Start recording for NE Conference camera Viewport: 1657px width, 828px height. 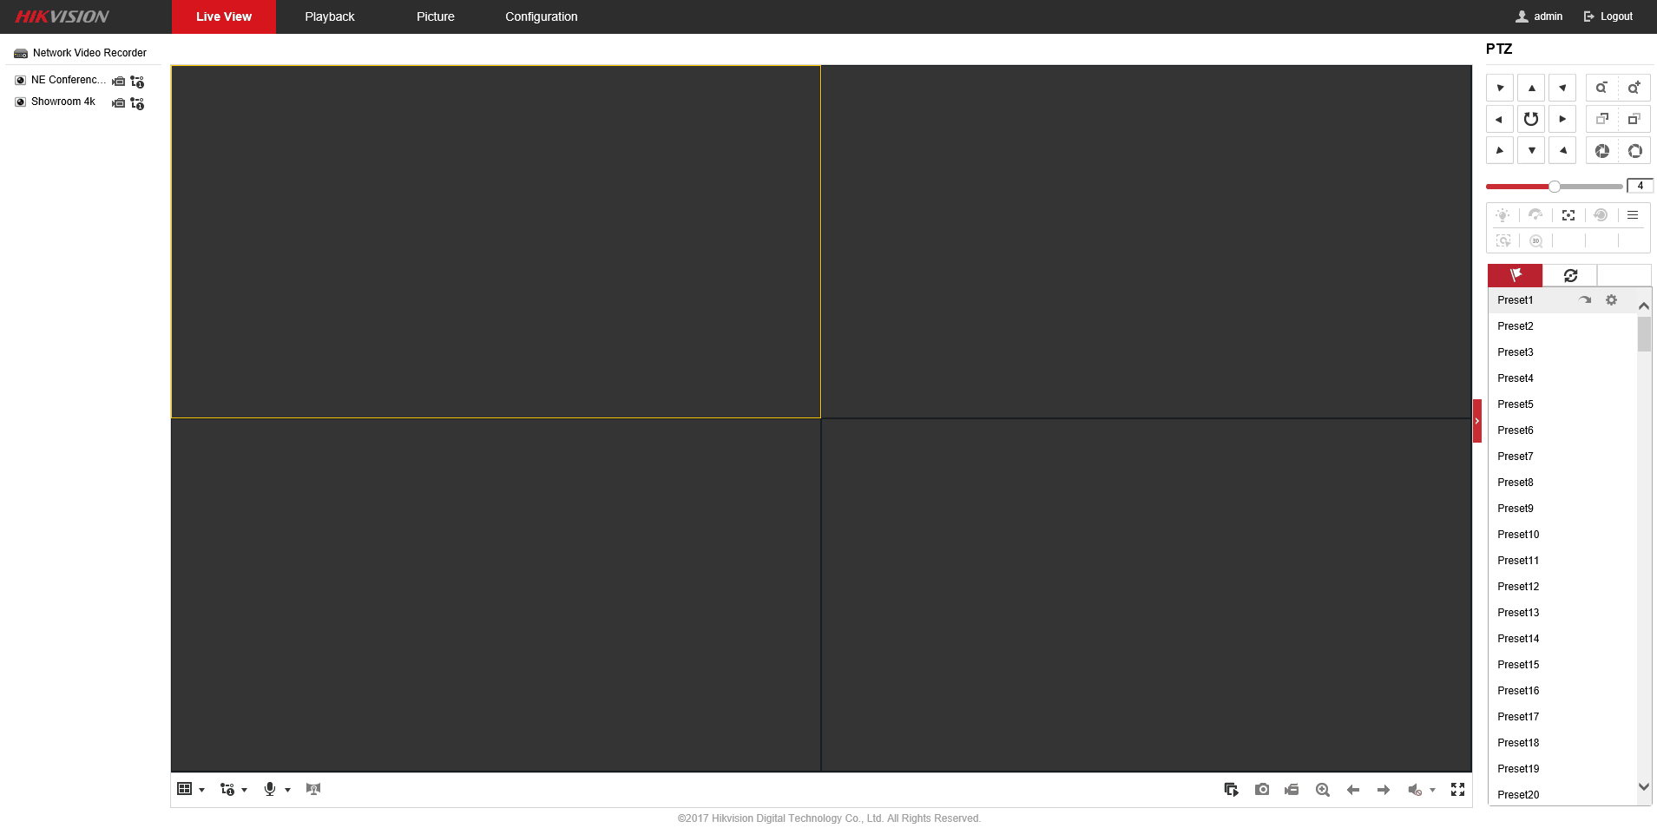tap(119, 82)
